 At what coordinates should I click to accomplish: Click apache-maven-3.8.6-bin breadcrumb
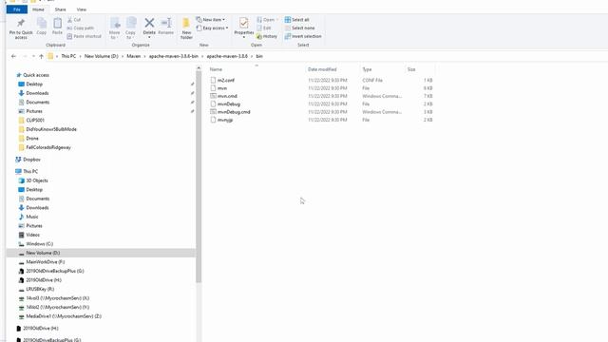click(173, 56)
